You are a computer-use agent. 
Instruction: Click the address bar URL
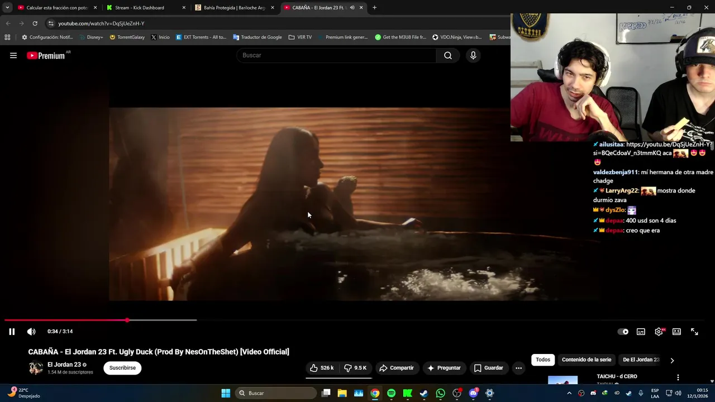[x=101, y=23]
